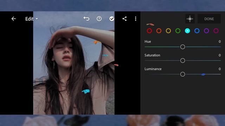The height and width of the screenshot is (126, 225).
Task: Click the Saturation slider handle
Action: 183,61
